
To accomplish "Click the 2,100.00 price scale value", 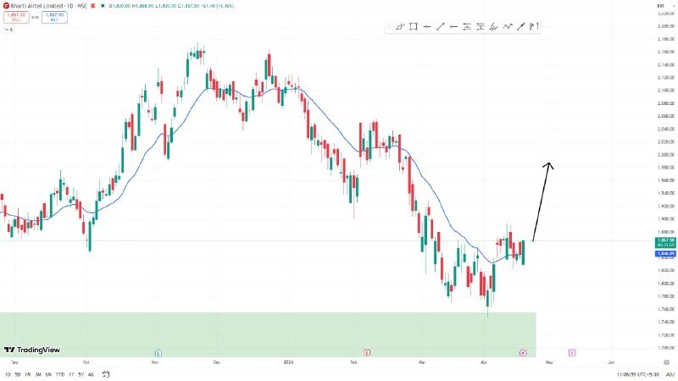I will point(666,91).
